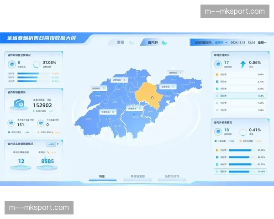
Task: Click the blue rank badge in the 82.70% row
Action: tap(217, 157)
